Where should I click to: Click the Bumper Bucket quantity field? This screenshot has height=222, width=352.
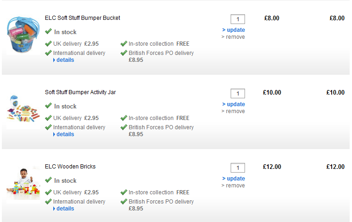click(238, 19)
